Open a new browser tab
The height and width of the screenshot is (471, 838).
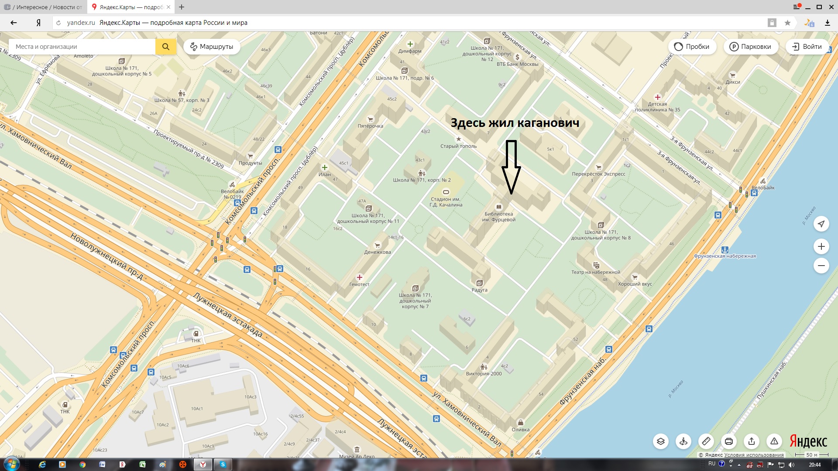coord(182,7)
